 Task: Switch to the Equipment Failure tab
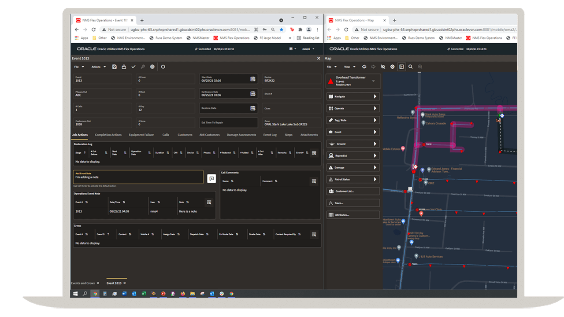(141, 135)
